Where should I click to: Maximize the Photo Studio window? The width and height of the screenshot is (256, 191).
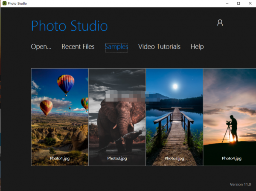239,3
